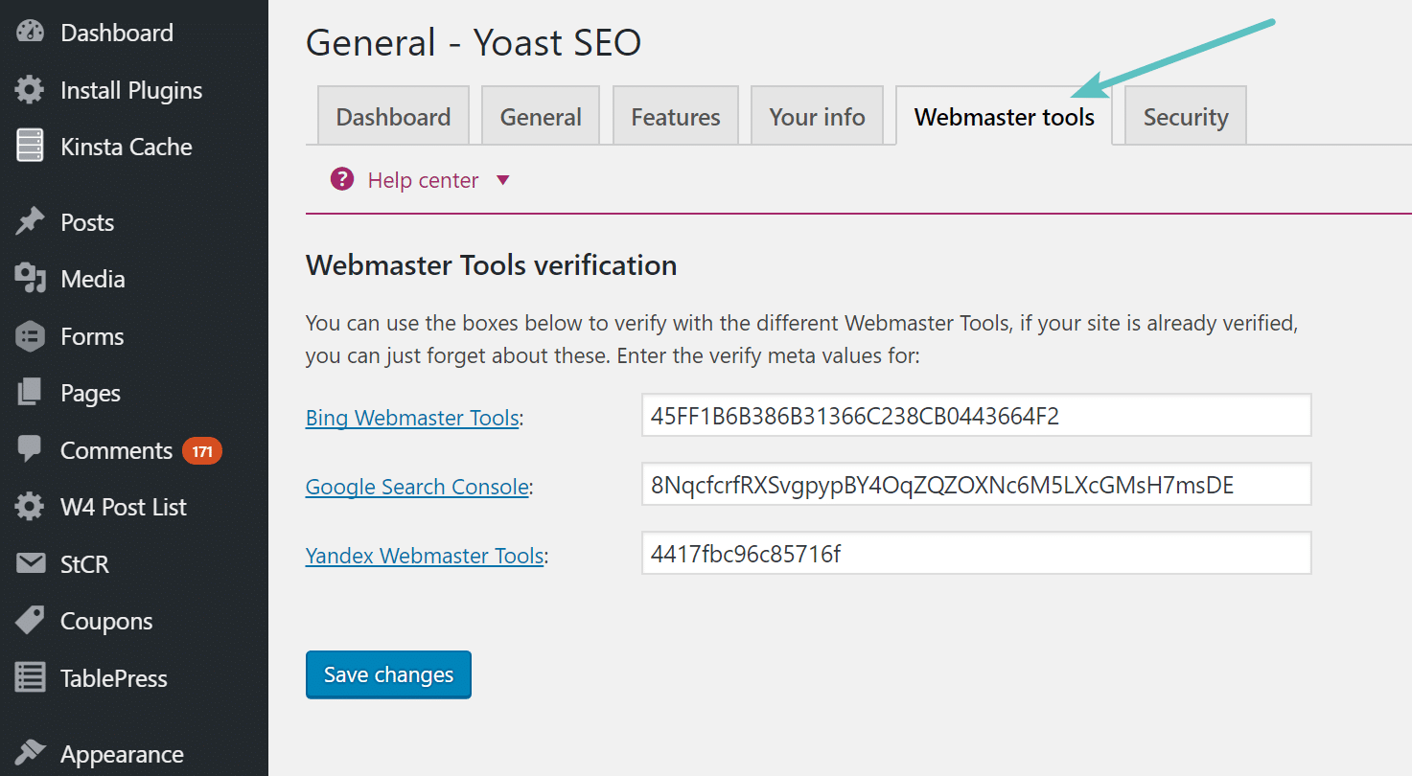Switch to the Dashboard tab
This screenshot has width=1412, height=776.
393,116
